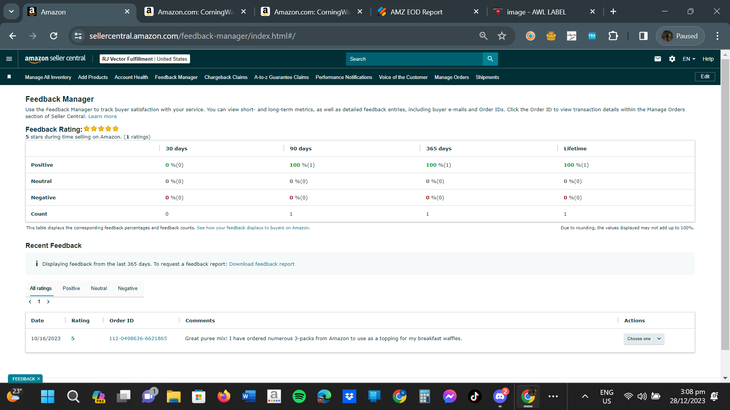This screenshot has width=730, height=410.
Task: Click the RJ Vector Fulfillment account switcher
Action: pos(144,59)
